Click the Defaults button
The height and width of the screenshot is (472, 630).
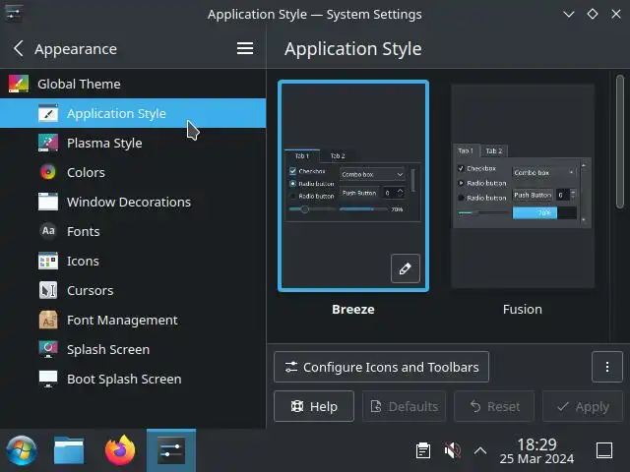(x=404, y=406)
